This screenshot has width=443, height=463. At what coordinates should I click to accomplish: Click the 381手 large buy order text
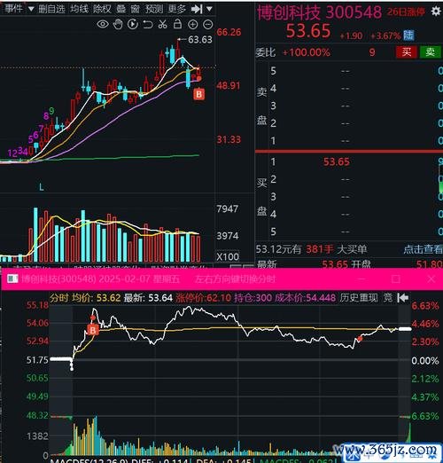coord(320,249)
